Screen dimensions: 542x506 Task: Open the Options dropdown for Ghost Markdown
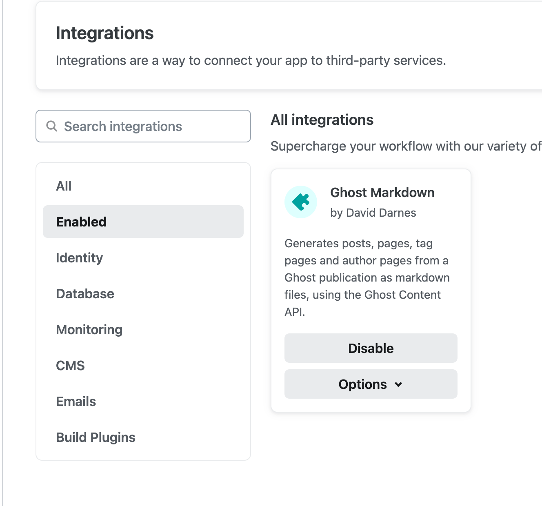[x=363, y=384]
